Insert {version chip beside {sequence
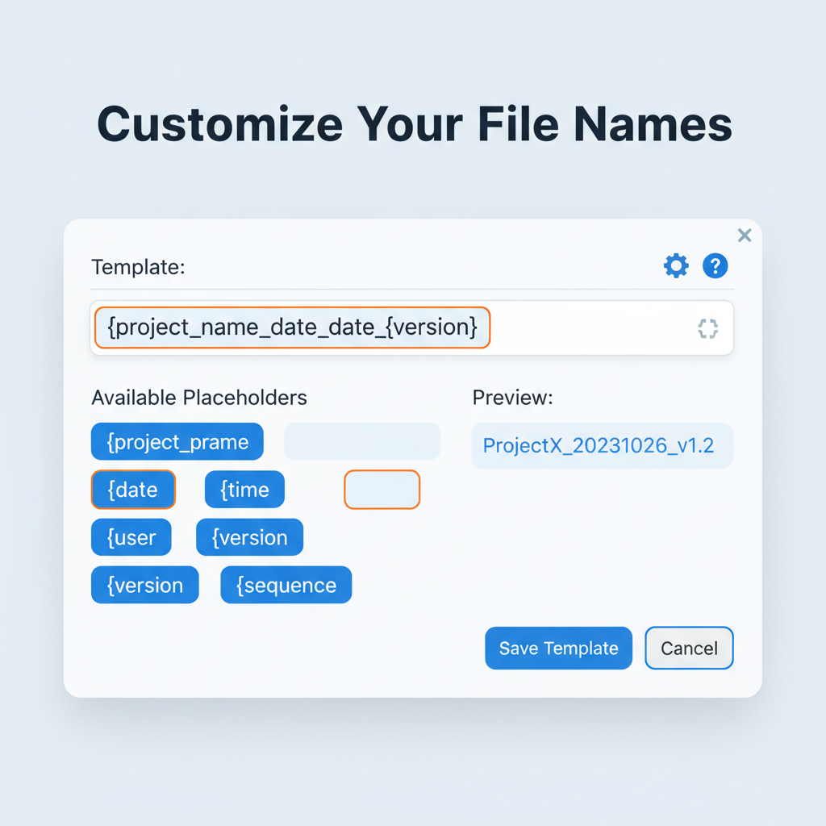This screenshot has width=826, height=826. [x=145, y=585]
